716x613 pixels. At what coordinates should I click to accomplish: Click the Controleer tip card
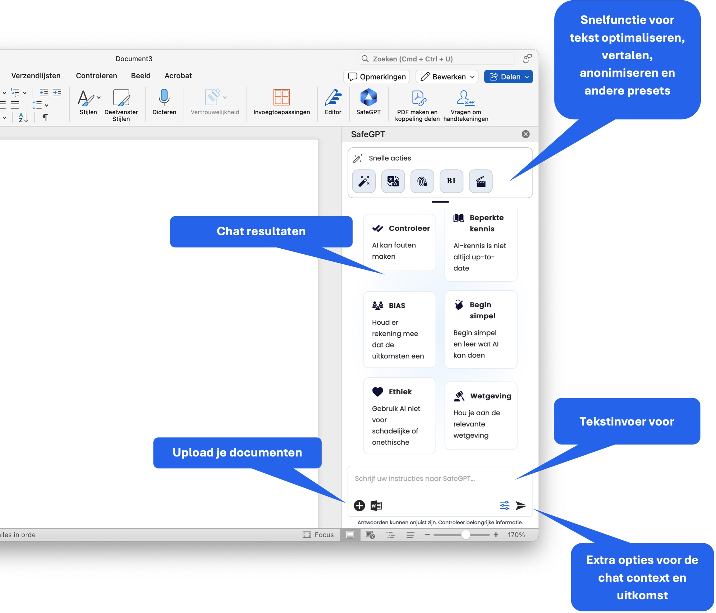click(399, 242)
